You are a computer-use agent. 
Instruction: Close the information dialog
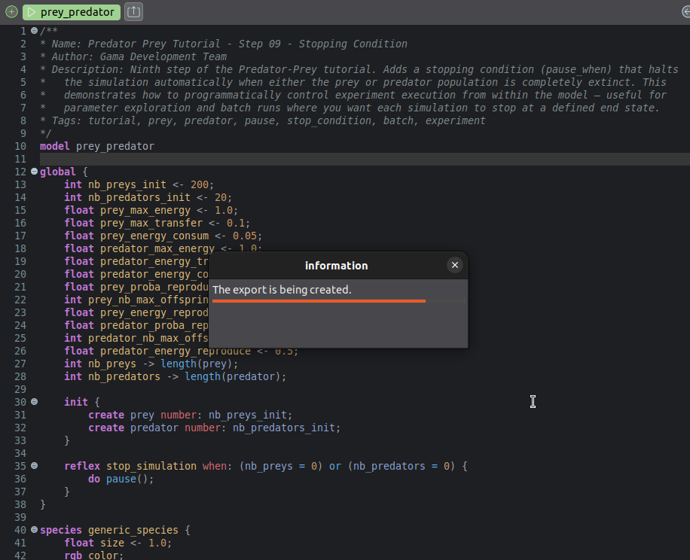tap(454, 265)
